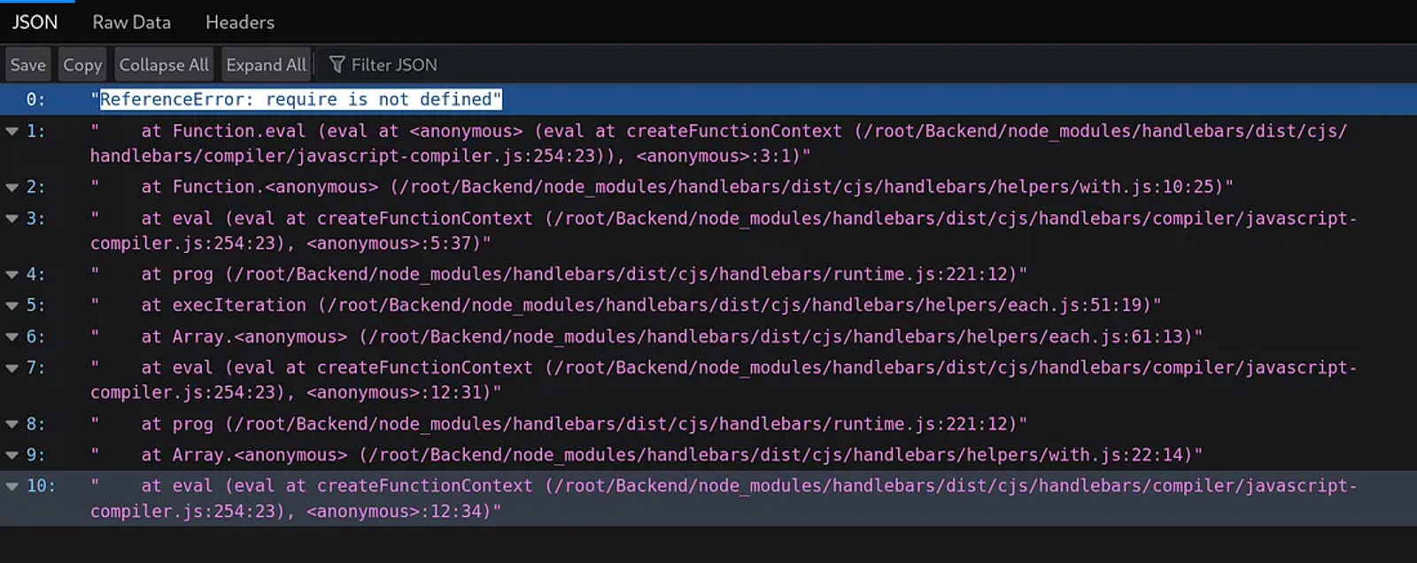This screenshot has height=563, width=1417.
Task: Collapse row 6 with its arrow
Action: tap(12, 337)
